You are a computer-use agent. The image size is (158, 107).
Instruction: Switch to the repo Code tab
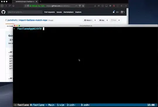coord(10,26)
